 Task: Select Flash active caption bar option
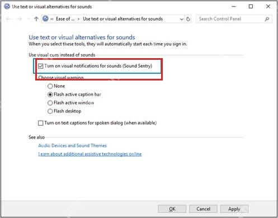point(50,94)
